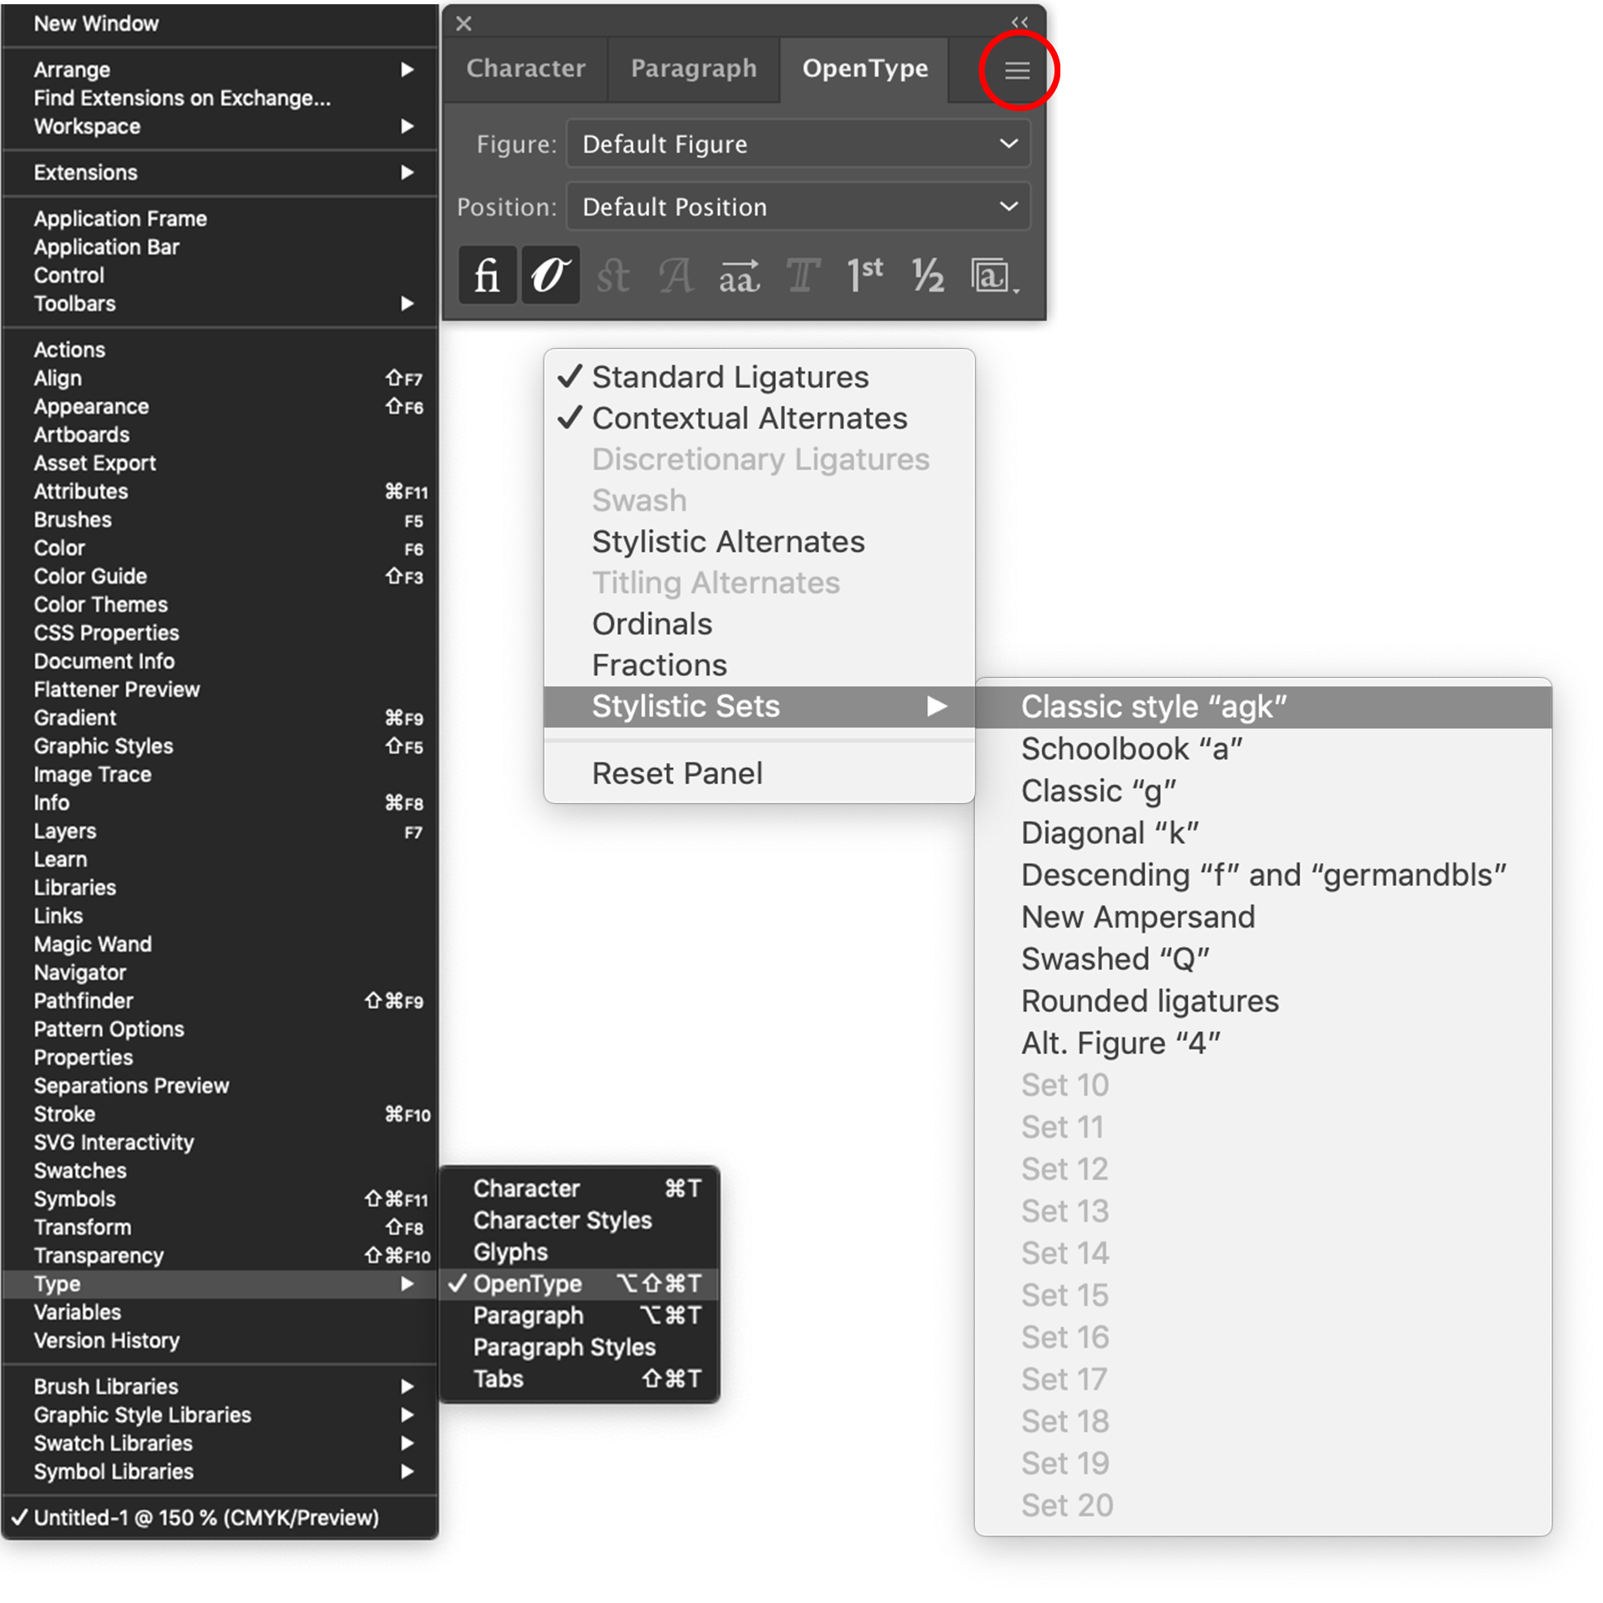Toggle the Ordinals 1st icon
This screenshot has width=1603, height=1603.
tap(865, 275)
